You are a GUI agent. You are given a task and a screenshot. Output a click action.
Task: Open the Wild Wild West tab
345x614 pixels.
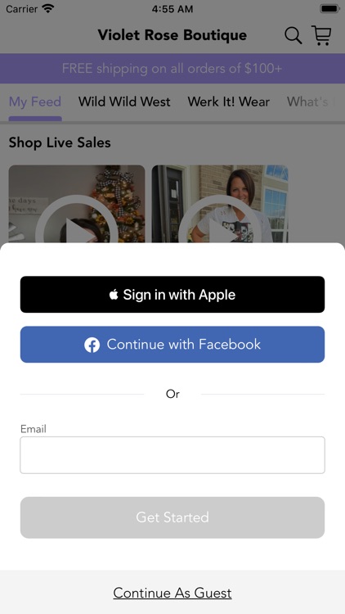(x=124, y=102)
